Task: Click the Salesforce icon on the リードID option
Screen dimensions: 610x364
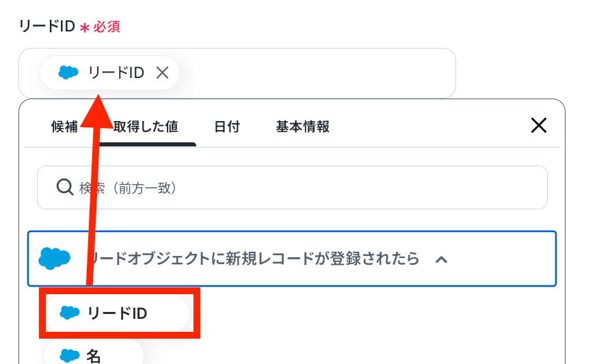Action: [x=70, y=313]
